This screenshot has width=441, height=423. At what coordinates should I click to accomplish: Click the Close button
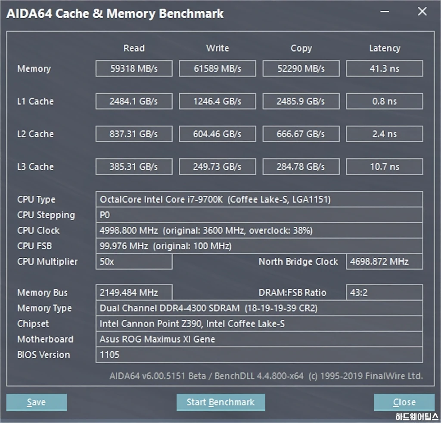404,402
